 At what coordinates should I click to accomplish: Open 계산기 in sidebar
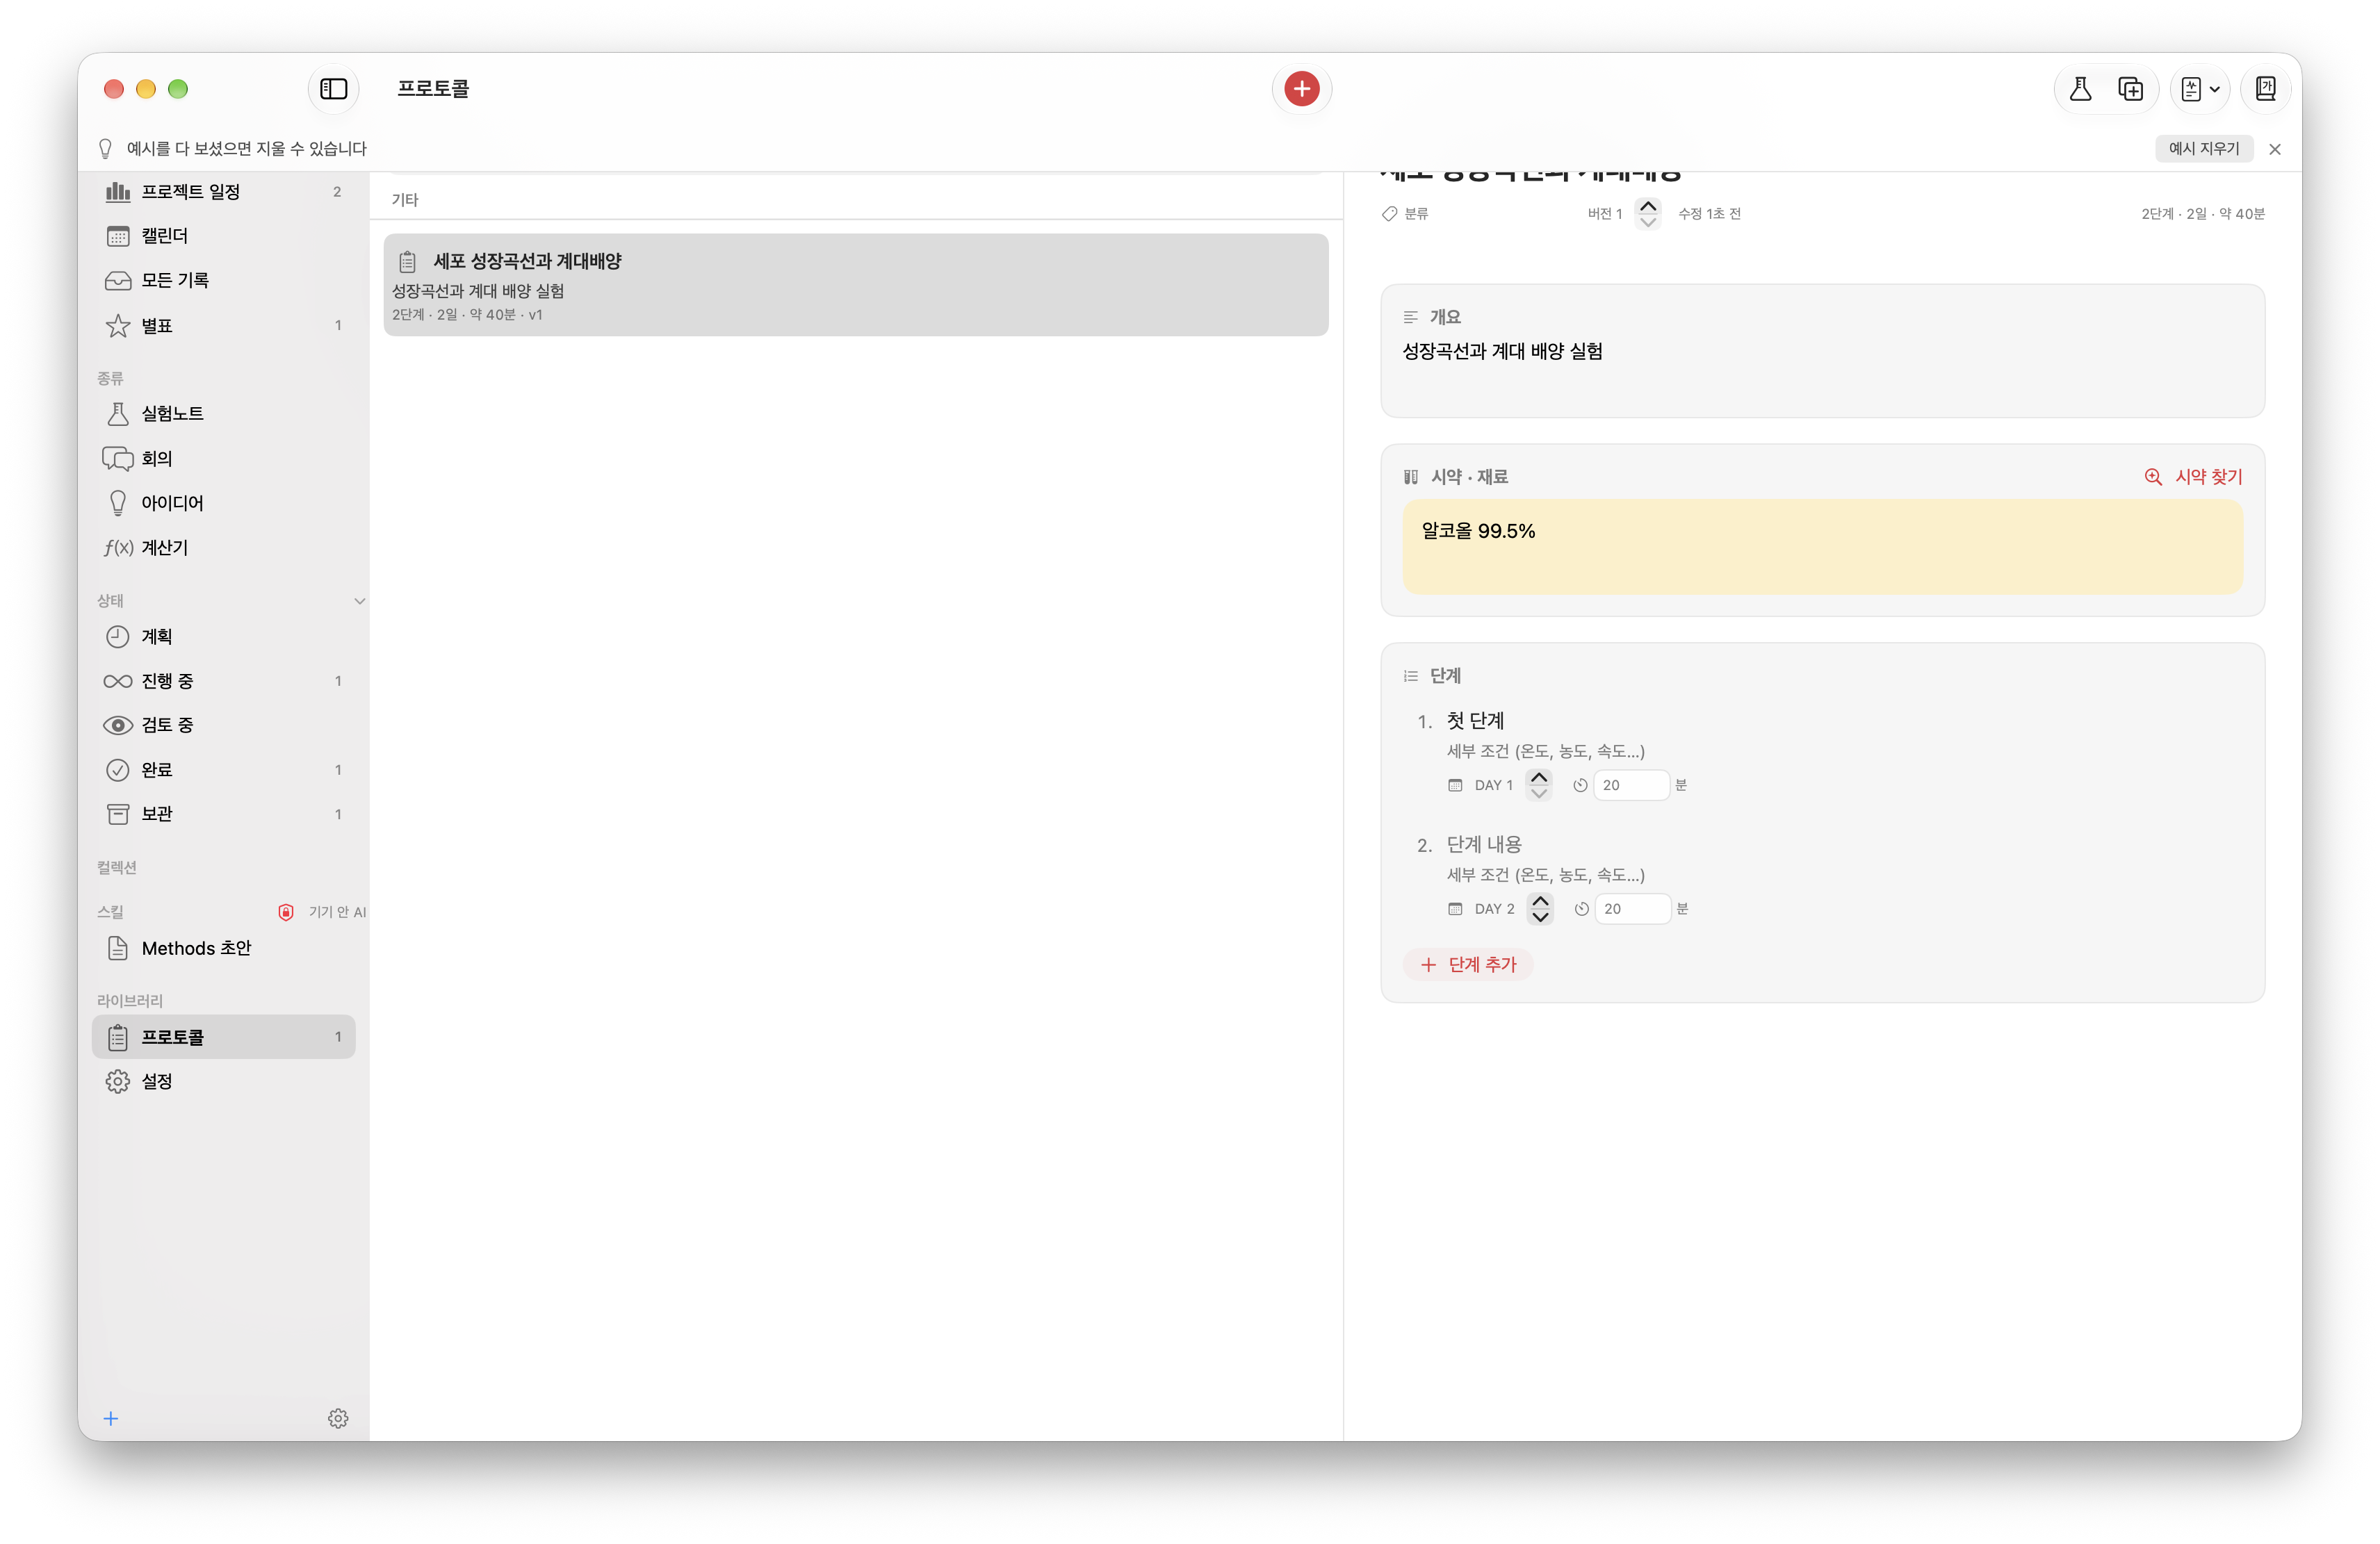224,547
